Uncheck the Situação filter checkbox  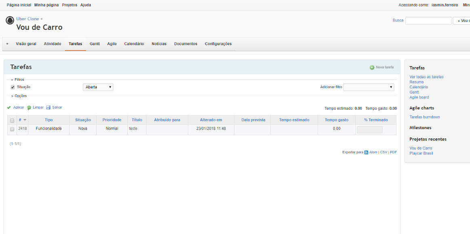coord(12,87)
